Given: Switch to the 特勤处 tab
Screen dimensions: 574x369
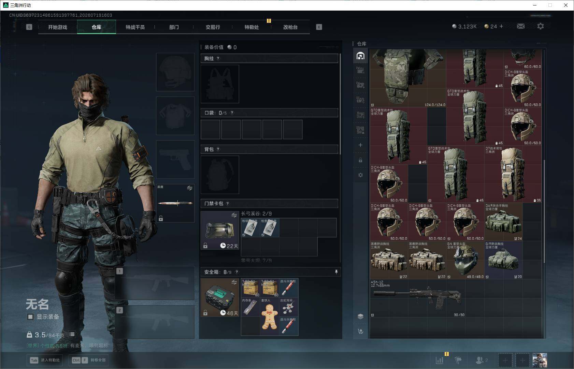Looking at the screenshot, I should coord(252,27).
